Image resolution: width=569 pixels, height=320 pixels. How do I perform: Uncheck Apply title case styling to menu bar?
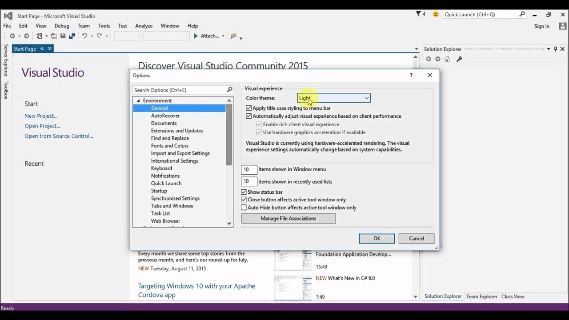coord(249,108)
